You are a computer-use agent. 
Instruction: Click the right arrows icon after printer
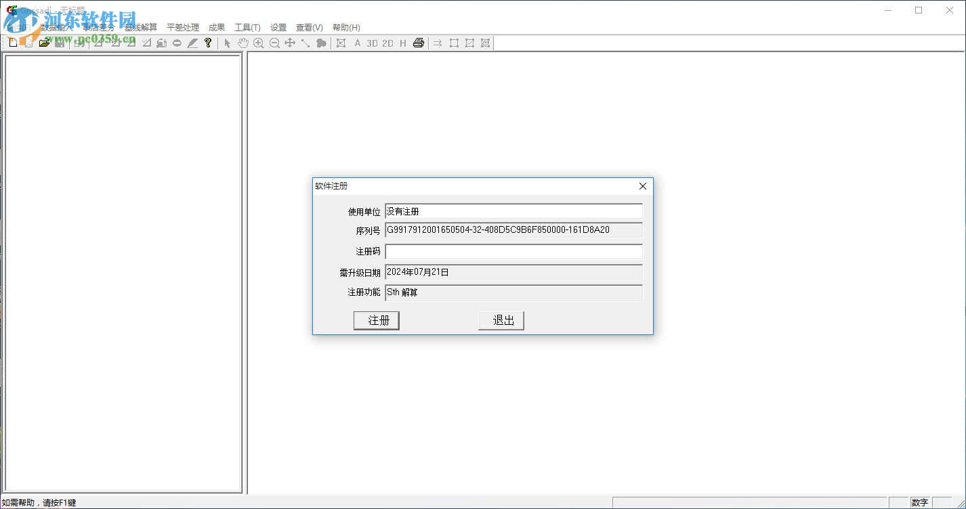pyautogui.click(x=438, y=43)
